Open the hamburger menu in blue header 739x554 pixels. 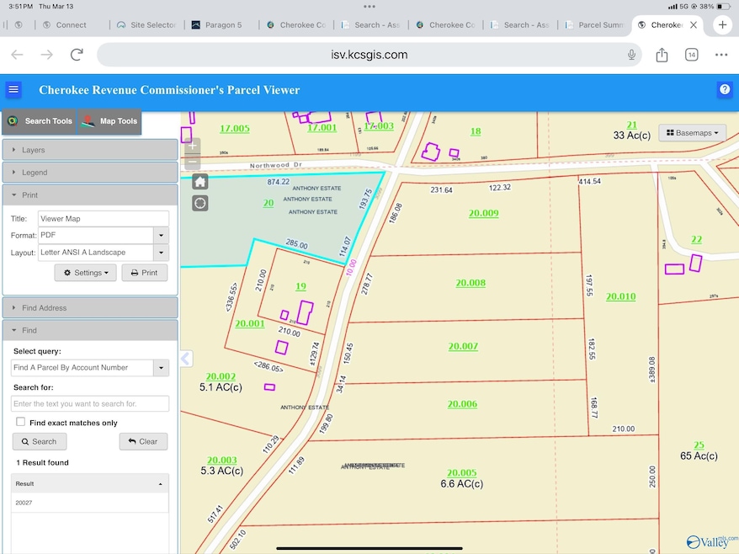coord(13,89)
